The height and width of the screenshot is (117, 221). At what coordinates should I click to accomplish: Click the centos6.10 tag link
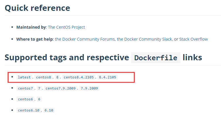coord(28,110)
